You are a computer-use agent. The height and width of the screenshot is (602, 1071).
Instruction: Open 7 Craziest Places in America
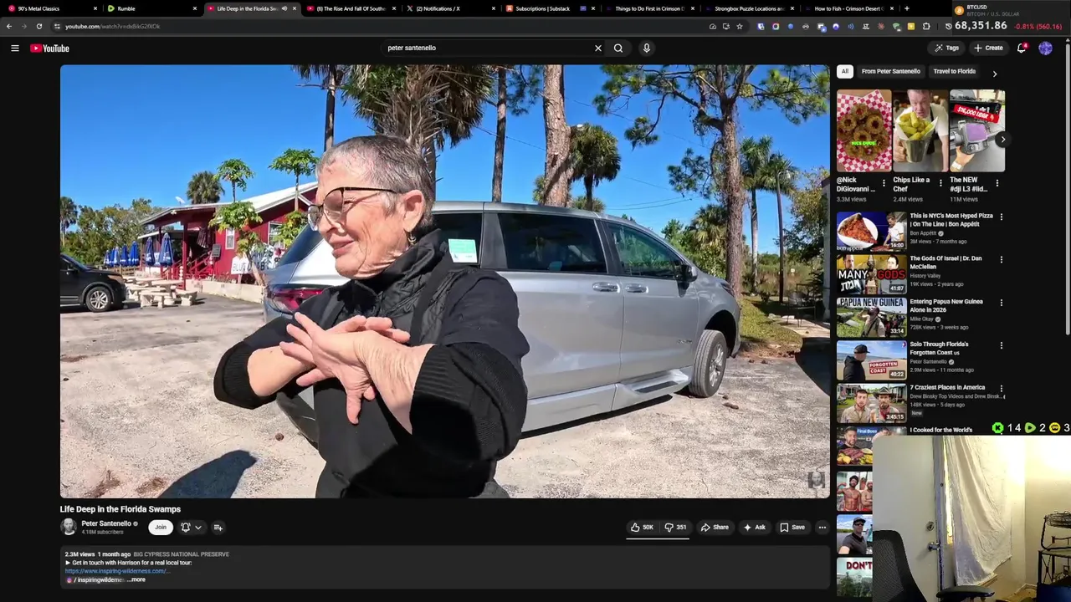(871, 403)
